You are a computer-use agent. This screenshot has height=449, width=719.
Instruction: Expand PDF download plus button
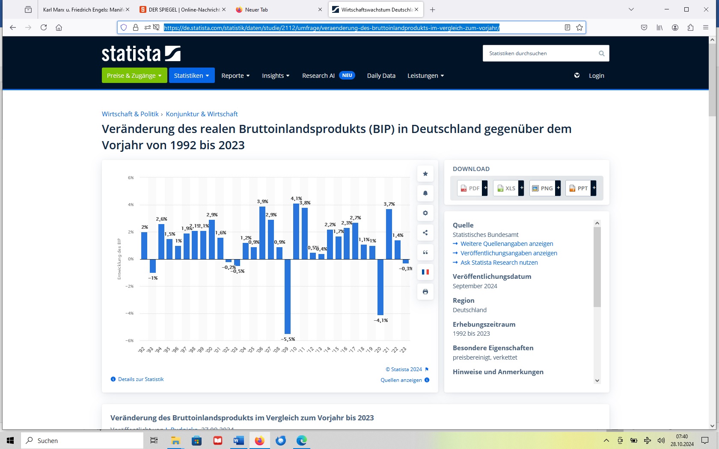pyautogui.click(x=485, y=188)
